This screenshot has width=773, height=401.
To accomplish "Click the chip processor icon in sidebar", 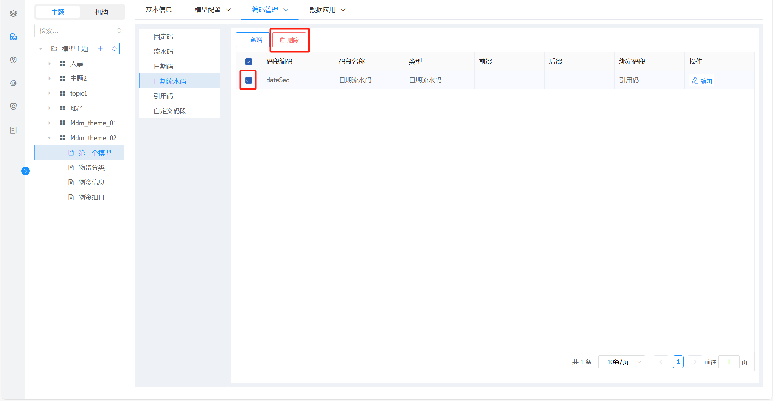I will point(13,83).
